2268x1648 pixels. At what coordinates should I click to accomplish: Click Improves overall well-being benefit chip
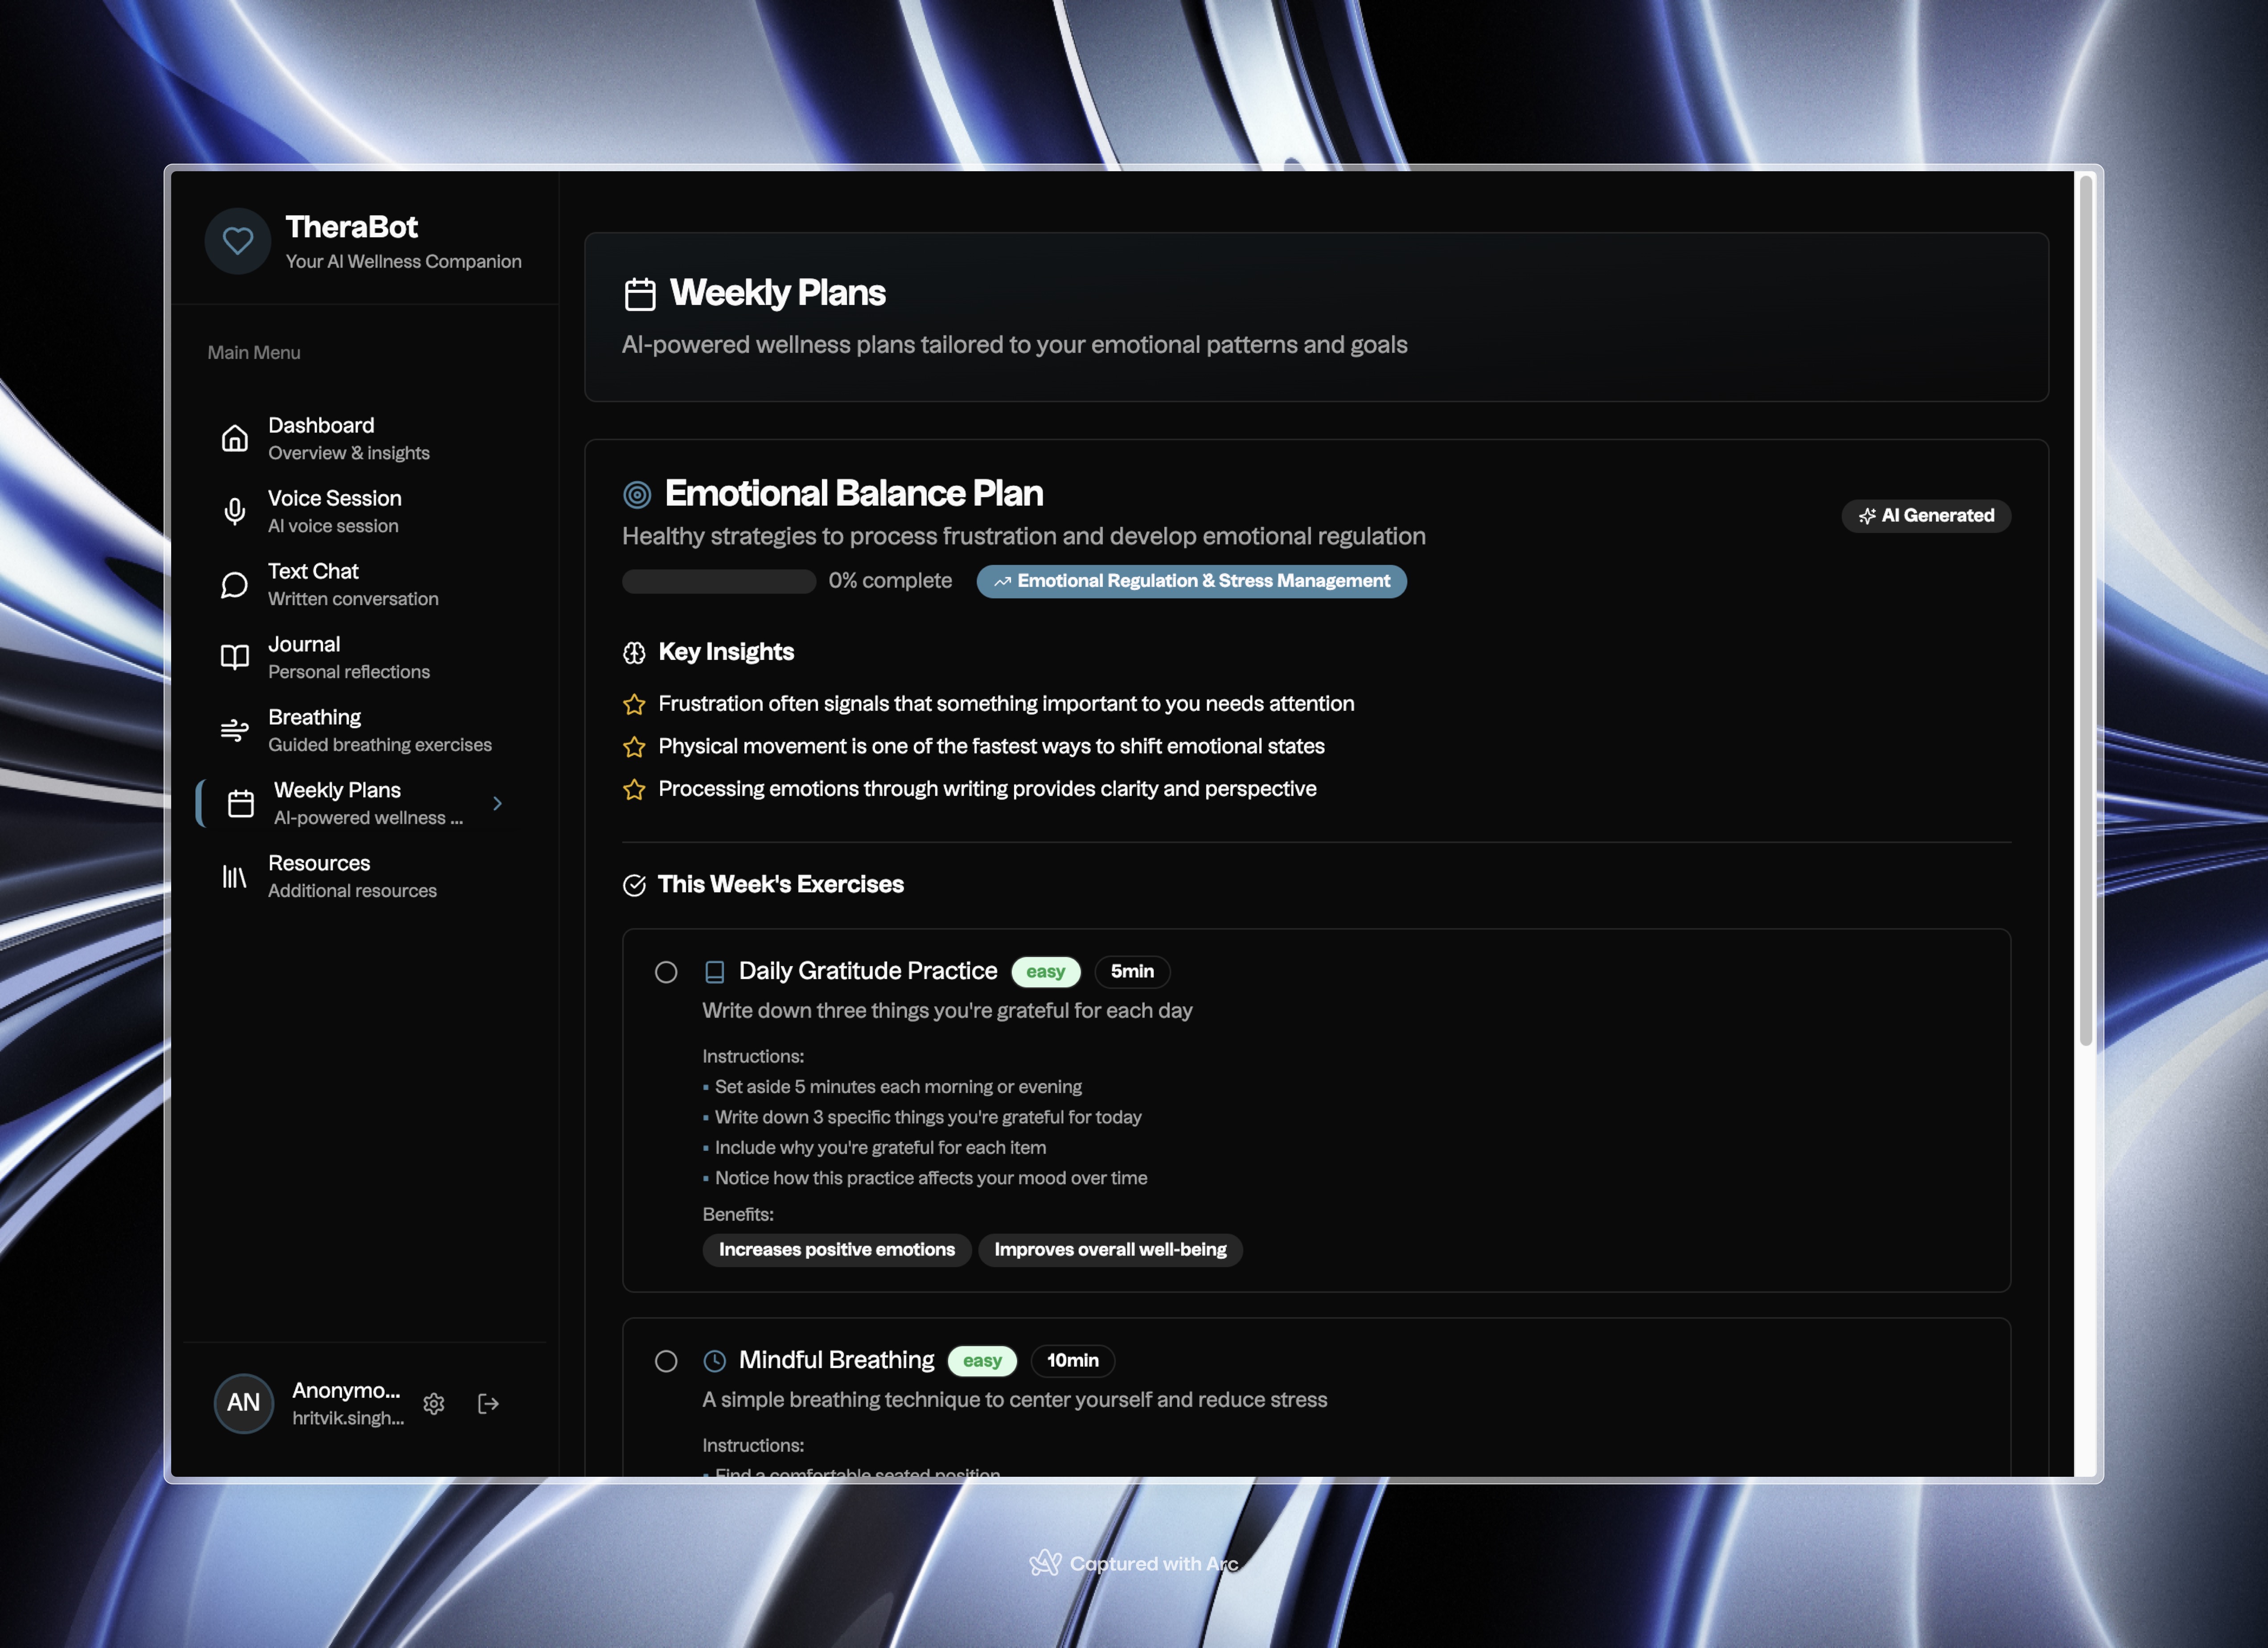(x=1110, y=1249)
